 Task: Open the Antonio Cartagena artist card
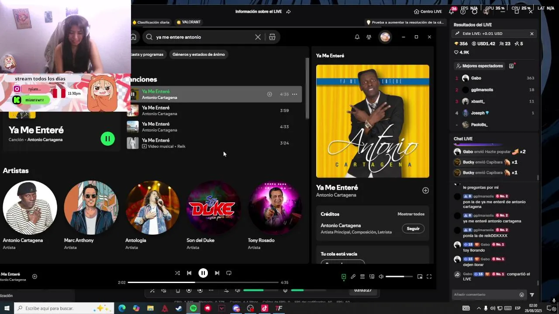[x=30, y=216]
